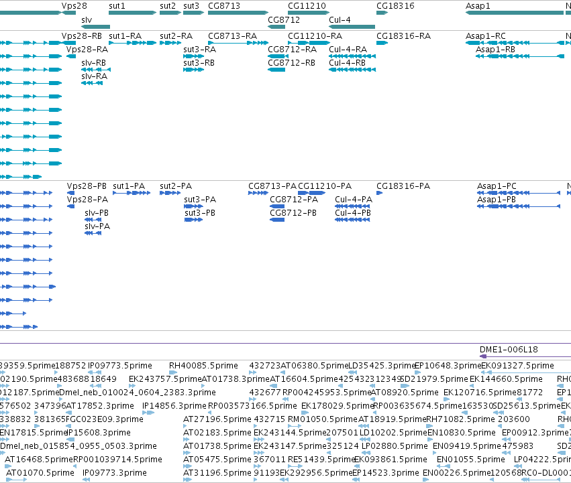The image size is (571, 483).
Task: Open protein slv-PA
Action: click(x=97, y=226)
